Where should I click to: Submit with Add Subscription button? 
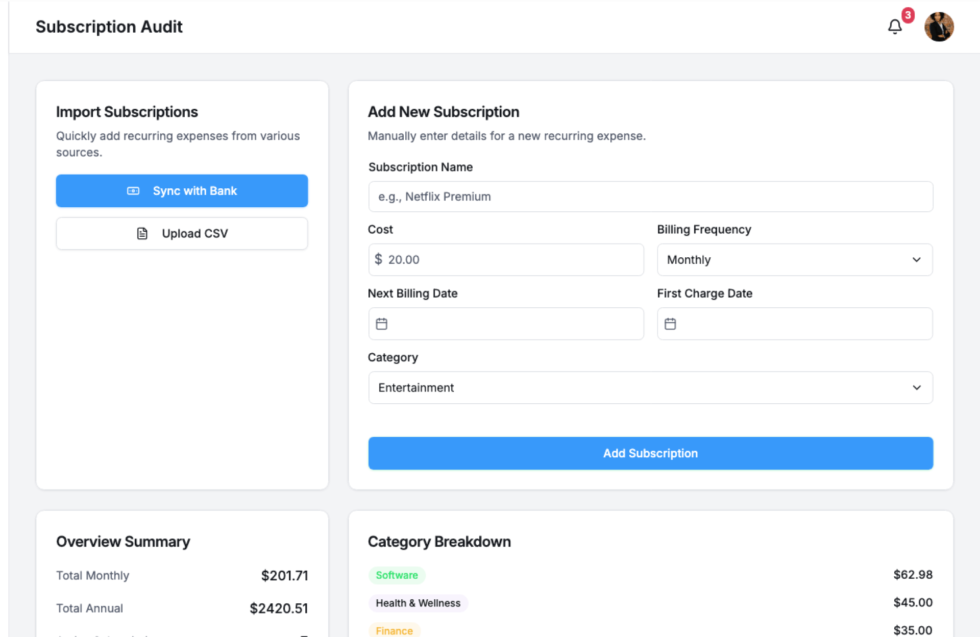tap(650, 453)
